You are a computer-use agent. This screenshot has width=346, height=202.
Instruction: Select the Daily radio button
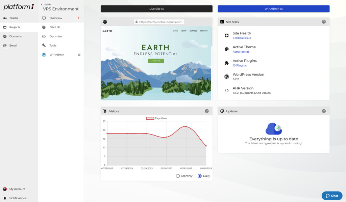point(200,176)
